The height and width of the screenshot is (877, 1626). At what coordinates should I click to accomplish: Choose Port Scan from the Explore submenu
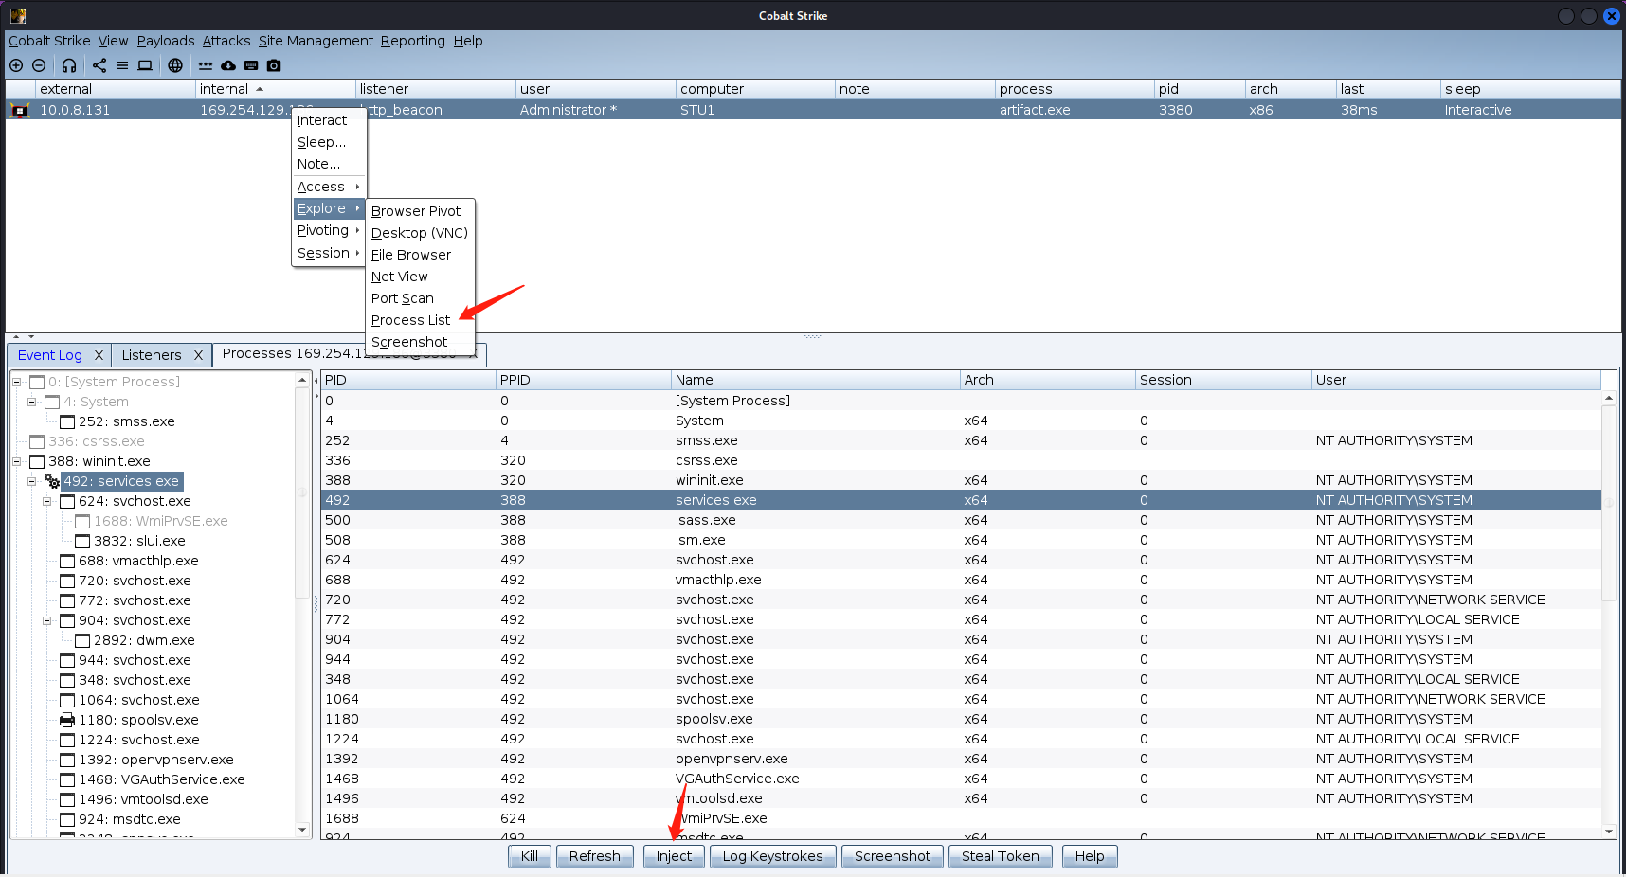pyautogui.click(x=420, y=298)
